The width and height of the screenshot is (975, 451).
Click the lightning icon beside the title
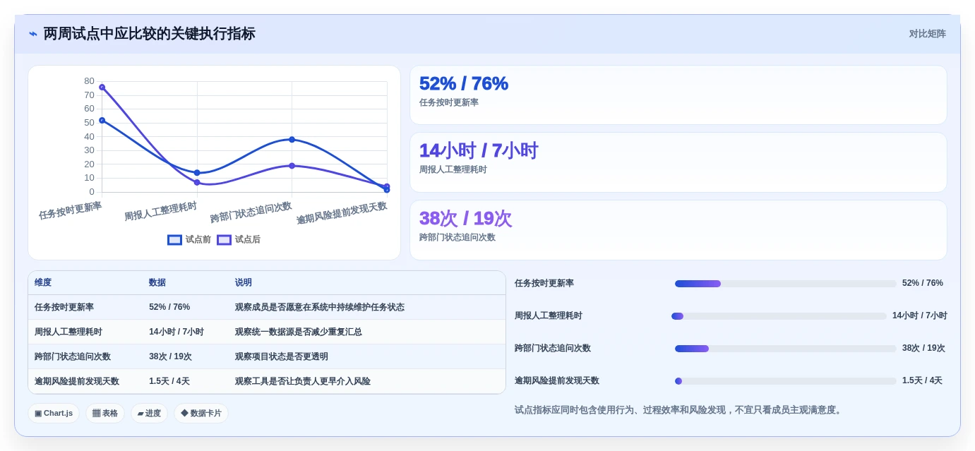(33, 34)
